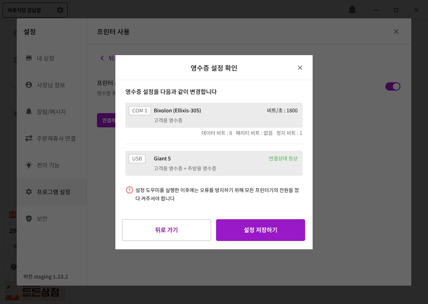The image size is (428, 304).
Task: Click 설정 저장하기 to save settings
Action: pyautogui.click(x=260, y=230)
